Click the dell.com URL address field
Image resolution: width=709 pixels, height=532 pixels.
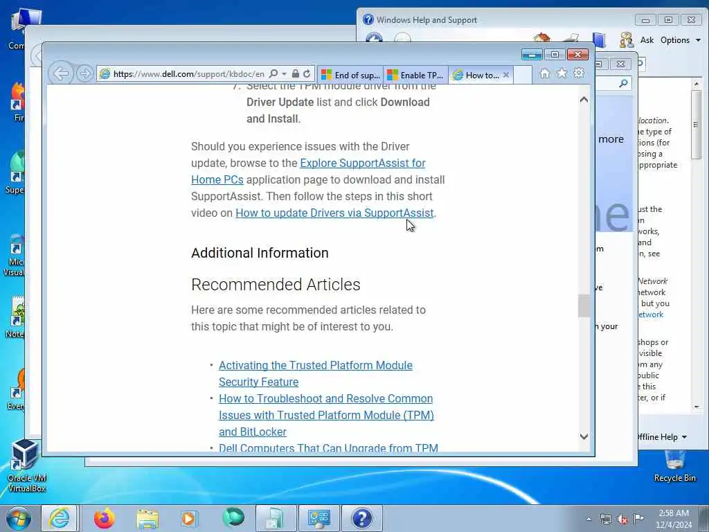tap(189, 73)
